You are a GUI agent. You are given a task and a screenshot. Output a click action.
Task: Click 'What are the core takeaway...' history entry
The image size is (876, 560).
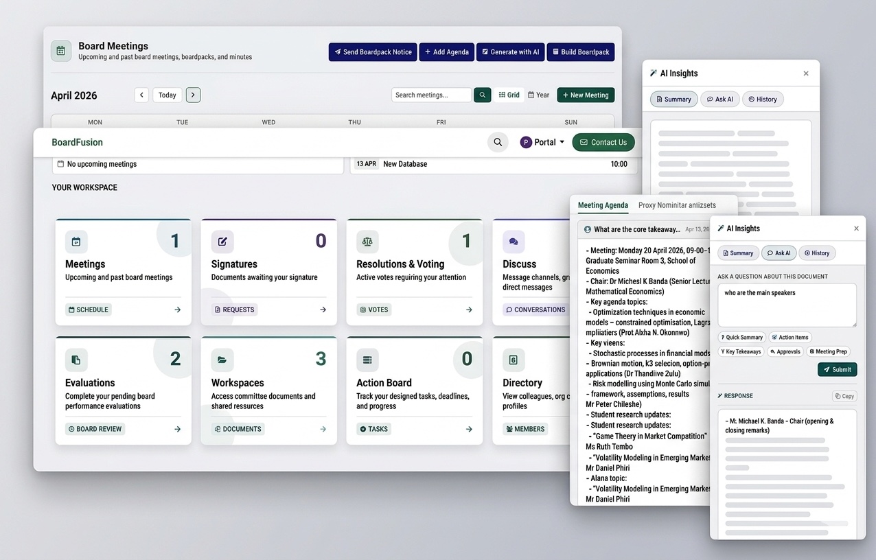(645, 229)
